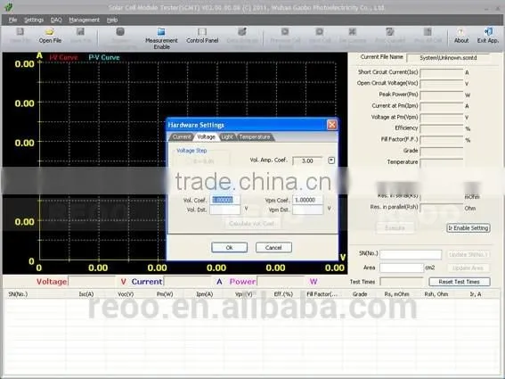Viewport: 505px width, 379px height.
Task: Click the Exit App. toolbar icon
Action: pos(487,36)
